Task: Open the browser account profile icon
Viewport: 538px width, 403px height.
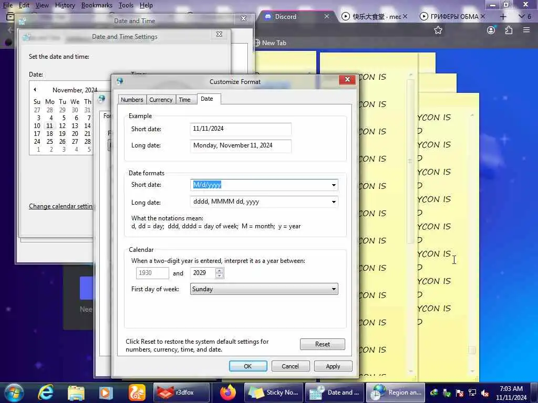Action: coord(491,30)
